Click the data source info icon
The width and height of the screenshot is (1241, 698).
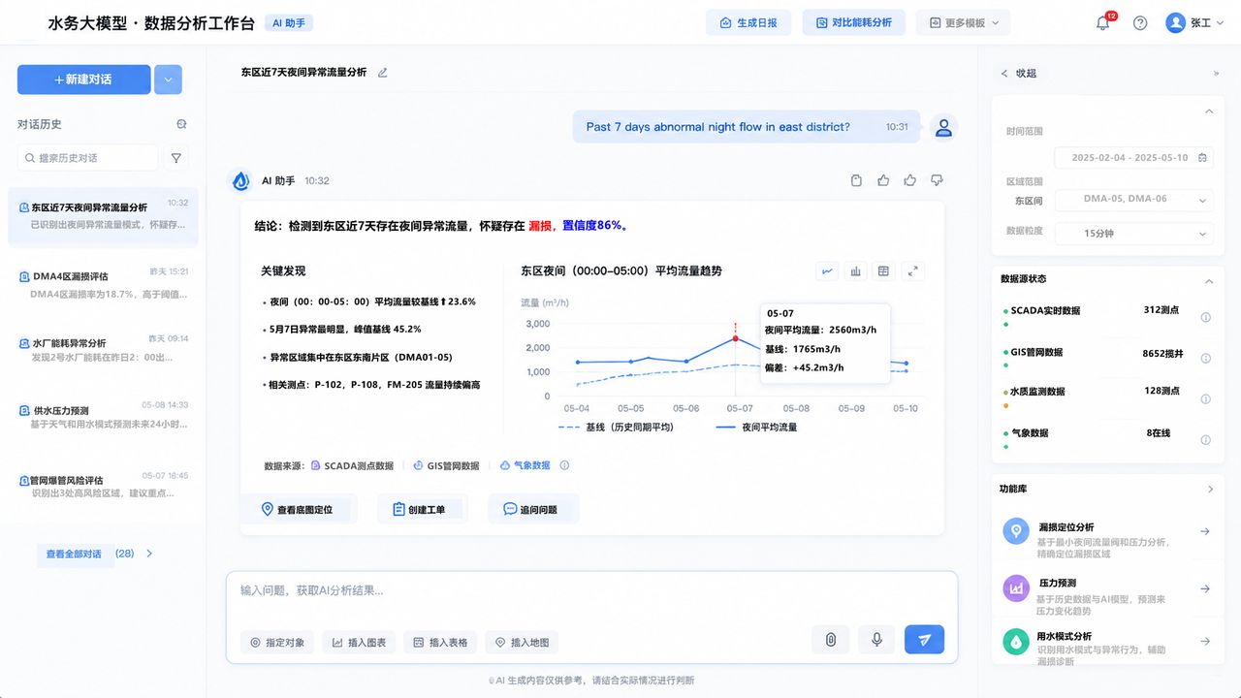coord(564,465)
